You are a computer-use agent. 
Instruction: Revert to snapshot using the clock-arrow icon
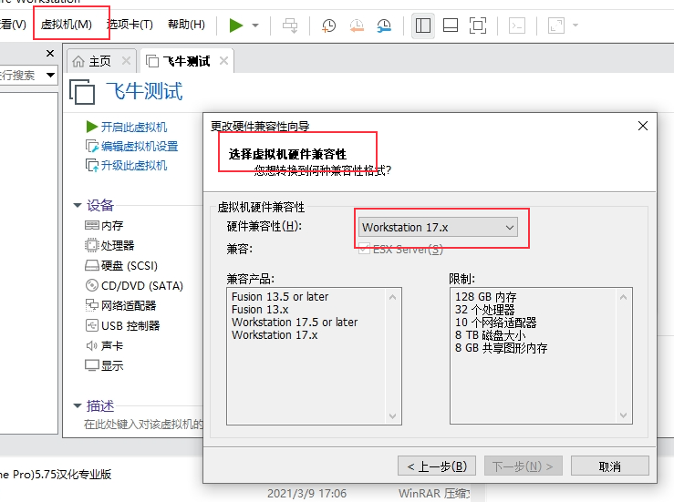[x=357, y=26]
